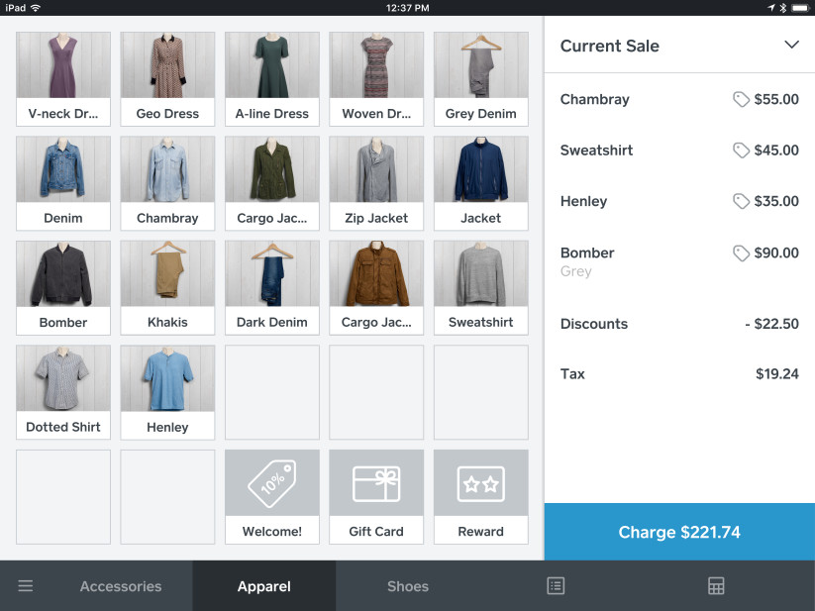
Task: Open the Reward tile
Action: [480, 495]
